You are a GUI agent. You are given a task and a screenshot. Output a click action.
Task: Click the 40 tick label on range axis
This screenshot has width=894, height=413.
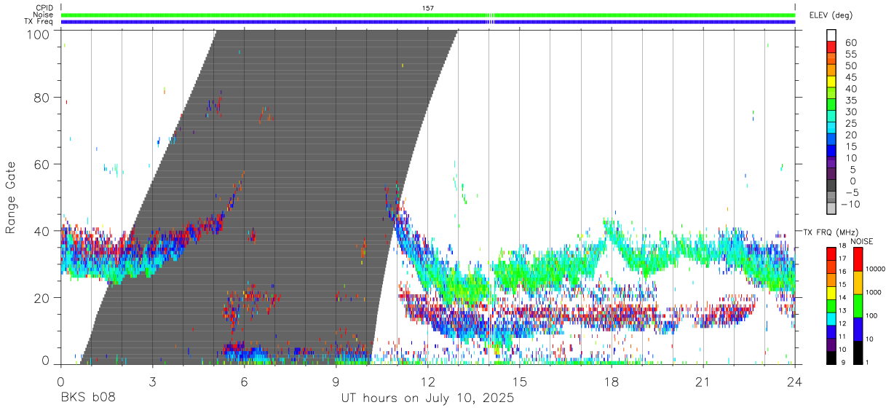42,231
